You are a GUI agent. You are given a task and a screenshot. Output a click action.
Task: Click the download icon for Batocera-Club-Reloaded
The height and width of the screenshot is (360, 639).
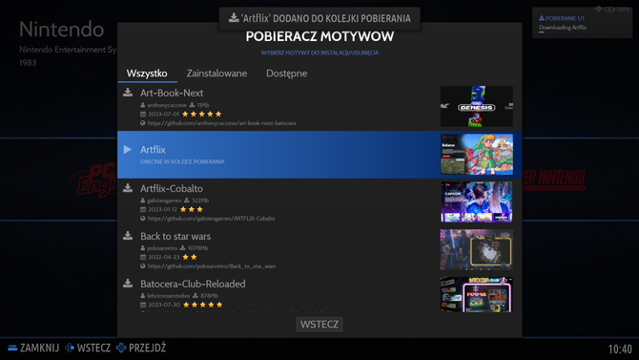[x=128, y=284]
